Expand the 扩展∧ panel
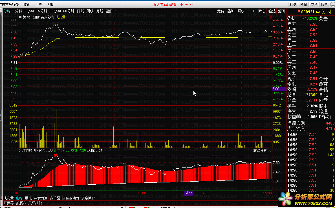Viewport: 335px width, 208px height. point(21,203)
